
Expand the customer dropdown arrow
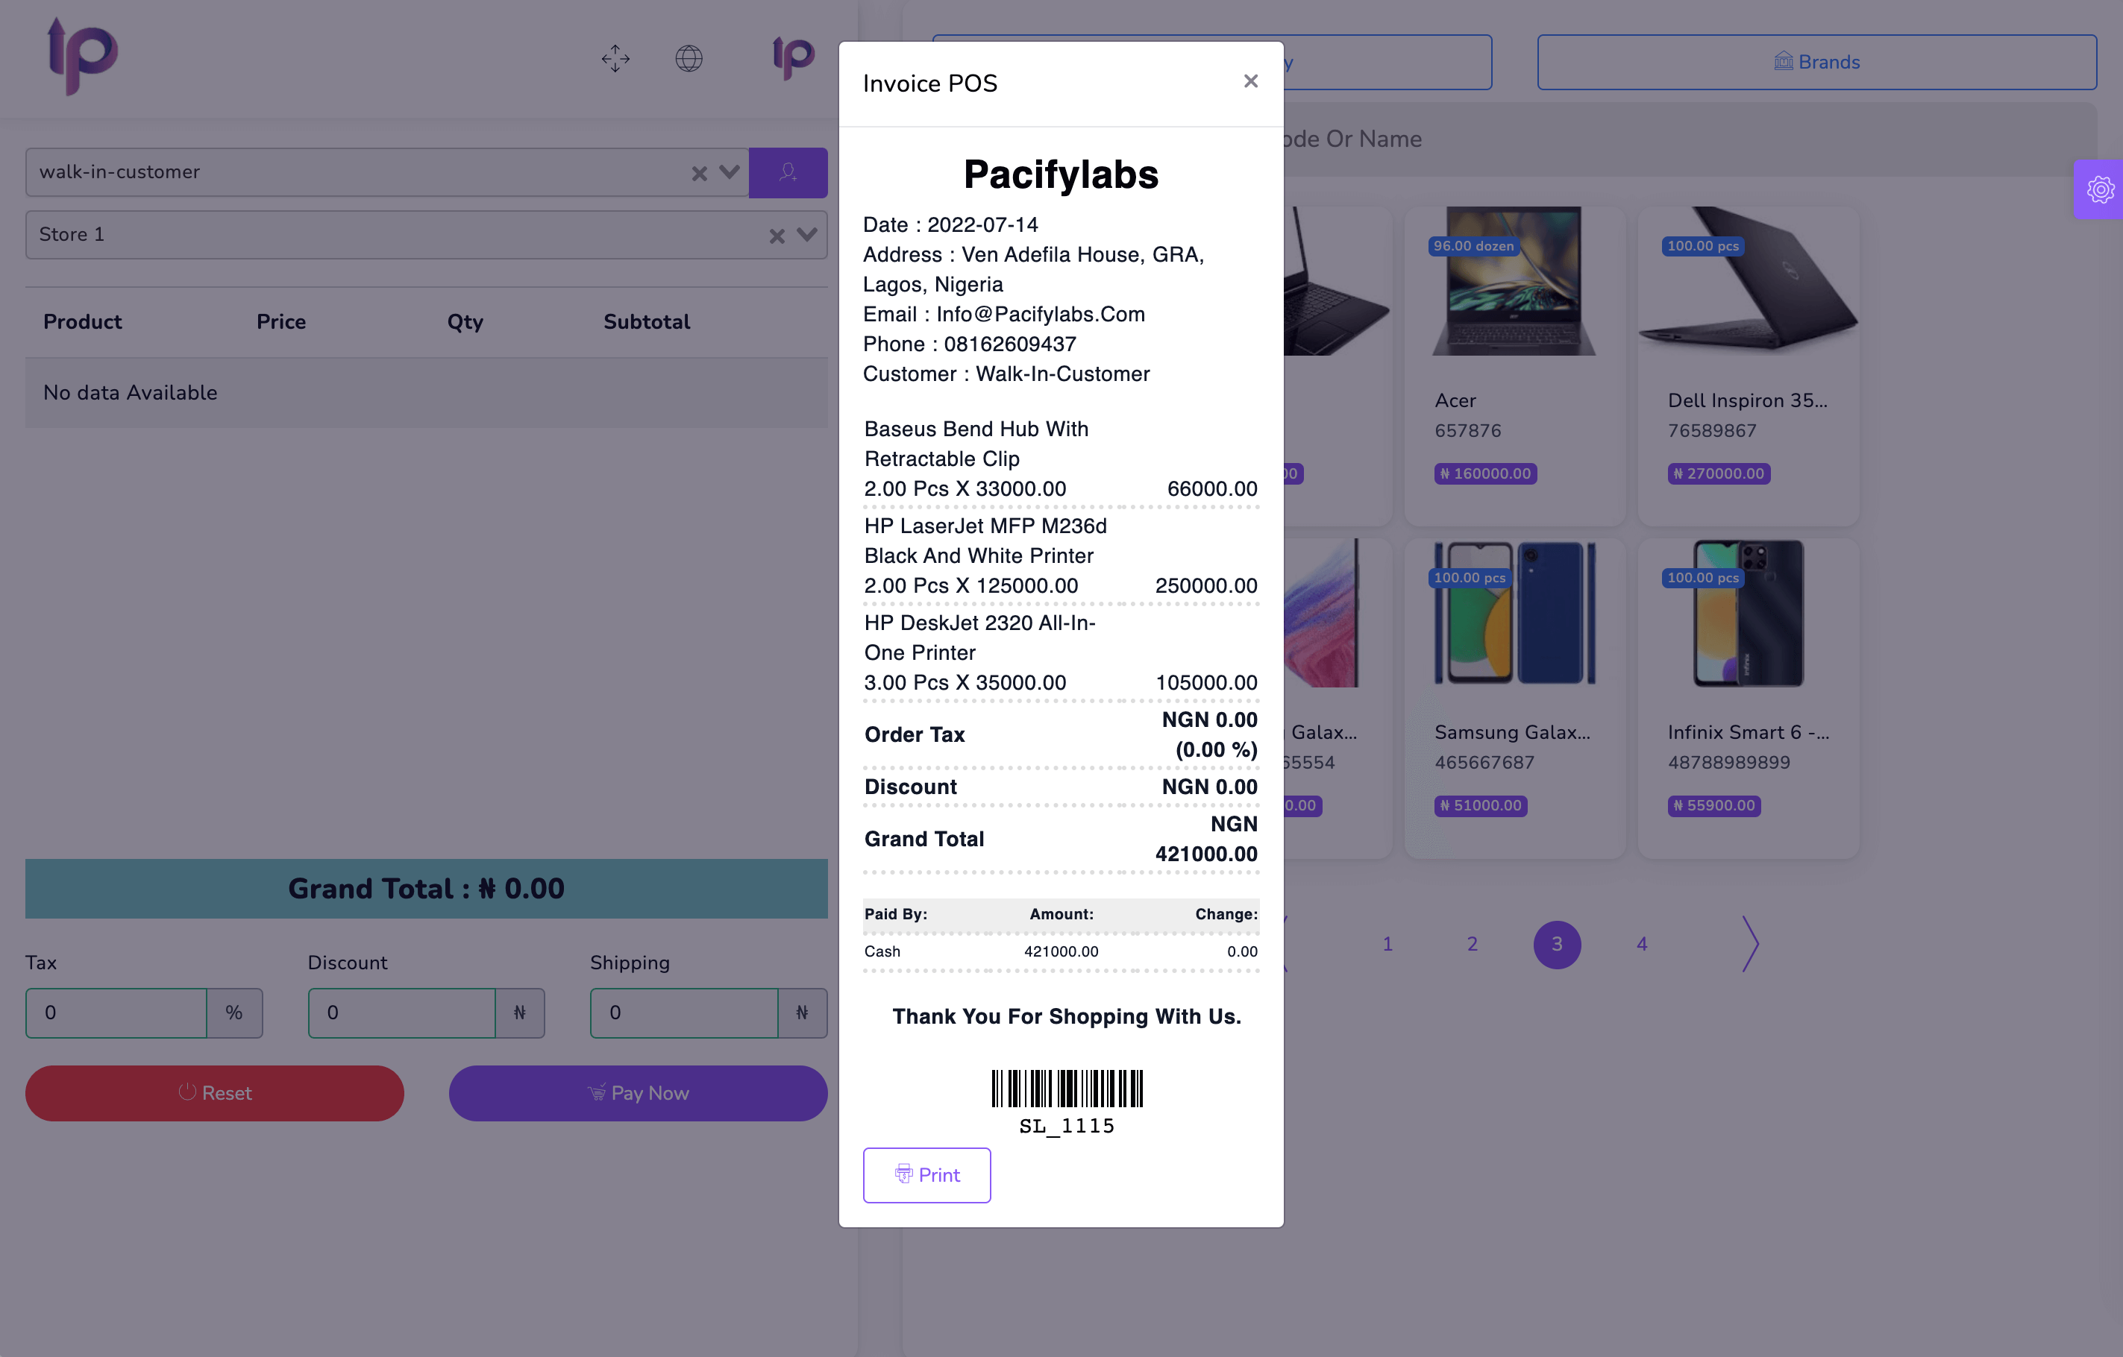(x=729, y=171)
